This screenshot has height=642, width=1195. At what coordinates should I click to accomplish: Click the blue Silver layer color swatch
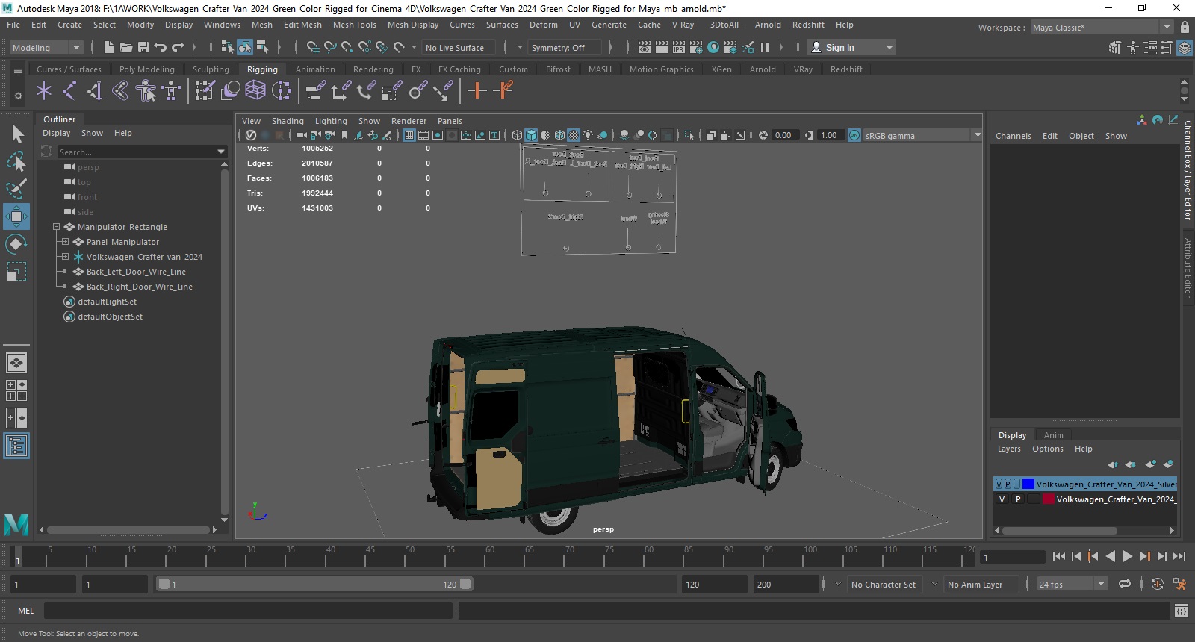tap(1028, 484)
